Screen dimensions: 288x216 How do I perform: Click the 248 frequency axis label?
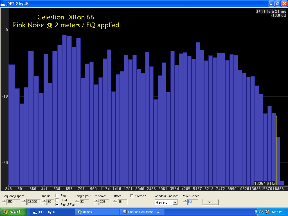(8, 189)
